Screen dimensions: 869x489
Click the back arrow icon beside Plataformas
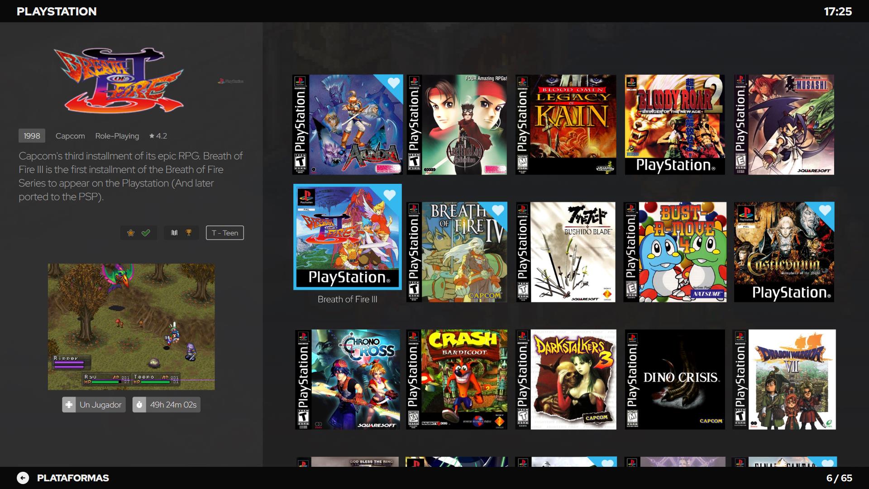[x=23, y=478]
